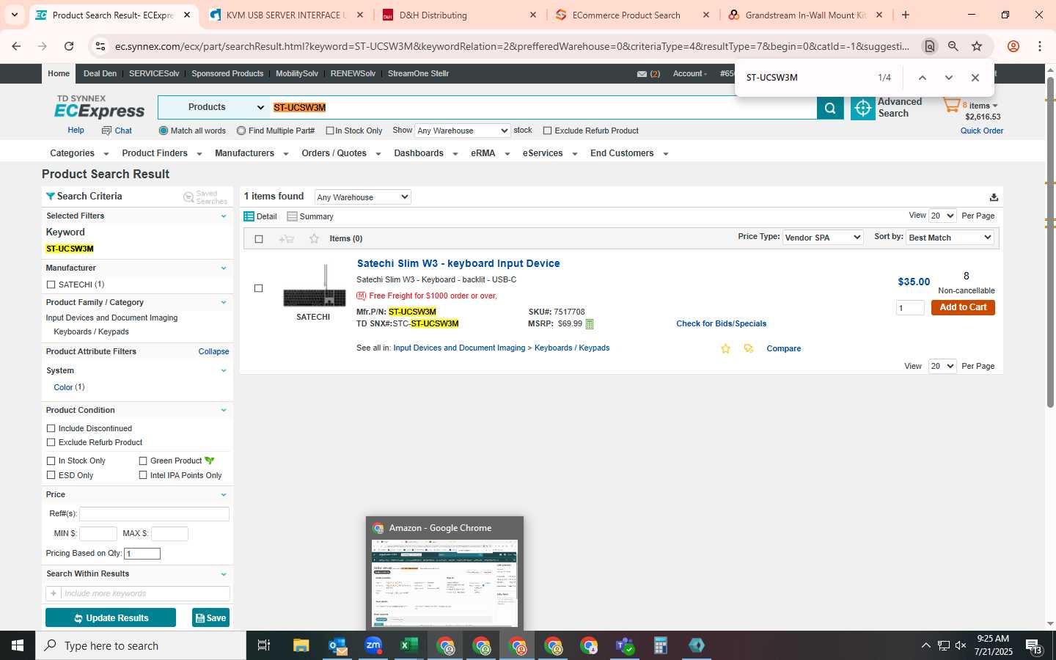Check ESD Only filter
The width and height of the screenshot is (1056, 660).
pos(51,475)
